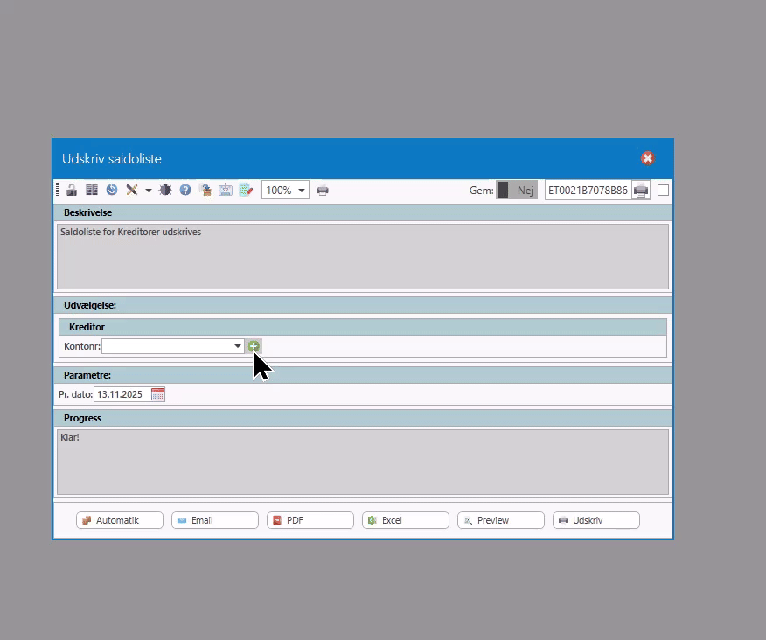Viewport: 766px width, 640px height.
Task: Open the calendar date picker
Action: (157, 394)
